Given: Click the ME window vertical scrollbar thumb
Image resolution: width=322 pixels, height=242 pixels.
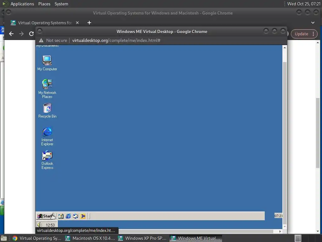Looking at the screenshot, I should pyautogui.click(x=285, y=143).
